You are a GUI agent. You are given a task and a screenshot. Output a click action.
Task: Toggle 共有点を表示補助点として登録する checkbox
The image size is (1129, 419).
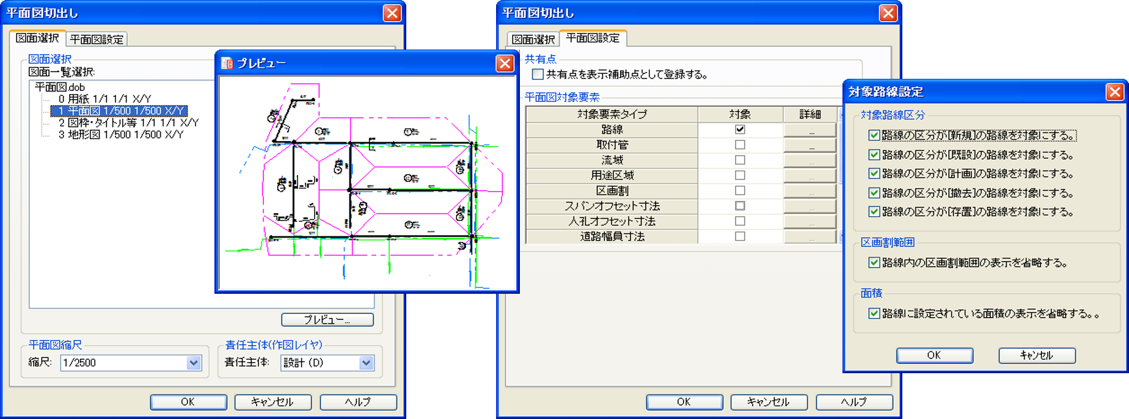(538, 75)
